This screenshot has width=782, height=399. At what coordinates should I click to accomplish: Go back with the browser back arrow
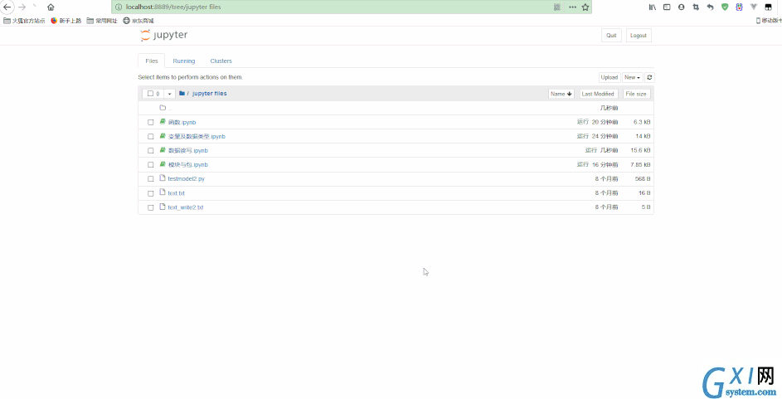coord(7,7)
